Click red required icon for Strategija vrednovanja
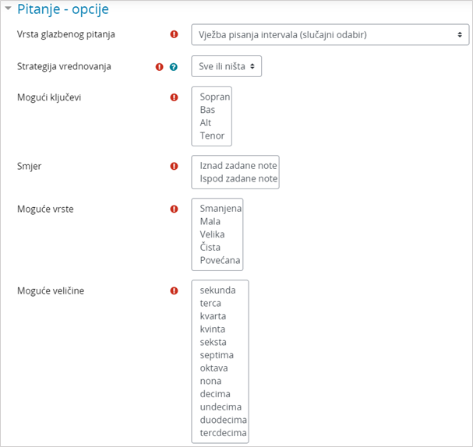Viewport: 473px width, 447px height. (159, 67)
